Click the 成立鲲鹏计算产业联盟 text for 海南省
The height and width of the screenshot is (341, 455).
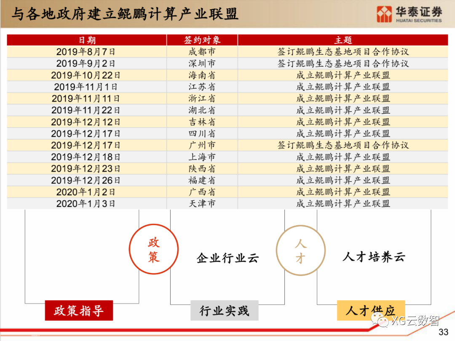[342, 75]
